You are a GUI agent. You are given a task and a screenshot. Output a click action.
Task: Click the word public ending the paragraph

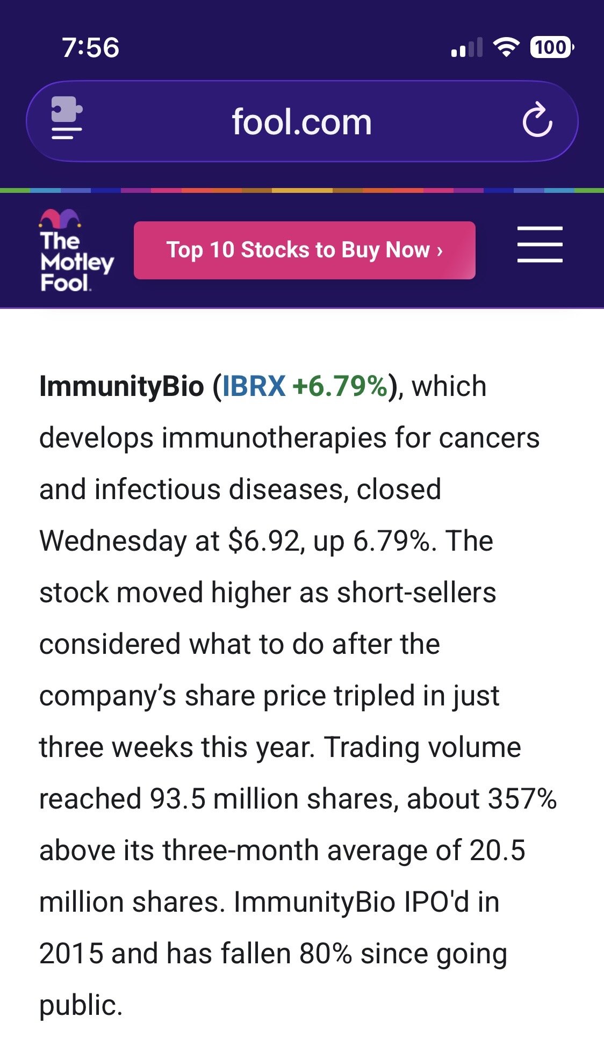click(x=81, y=1005)
